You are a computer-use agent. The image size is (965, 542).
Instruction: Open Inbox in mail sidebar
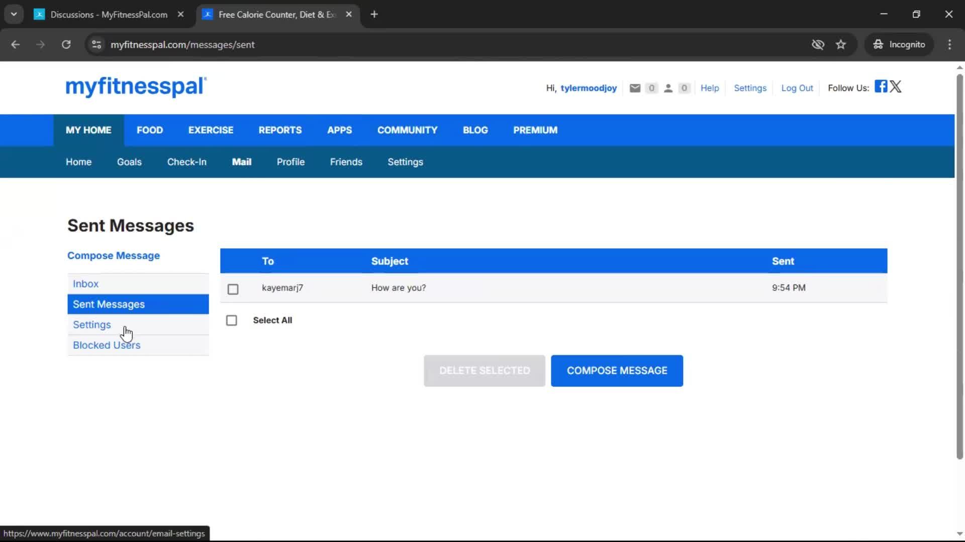tap(138, 284)
